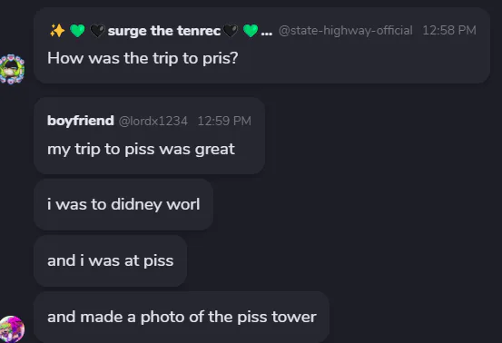Click the sparkles emoji in the username
Viewport: 502px width, 343px height.
click(57, 31)
